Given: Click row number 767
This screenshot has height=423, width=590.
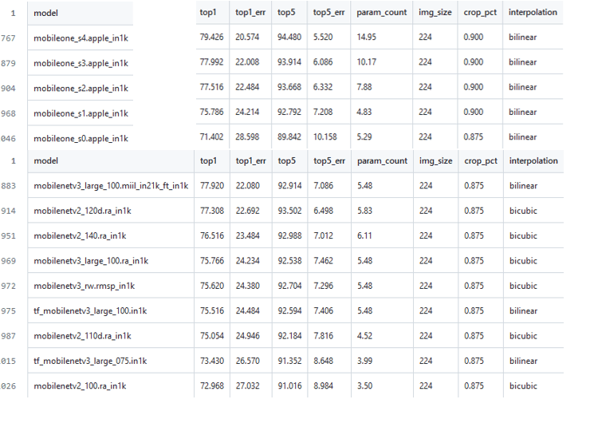Looking at the screenshot, I should [x=8, y=38].
